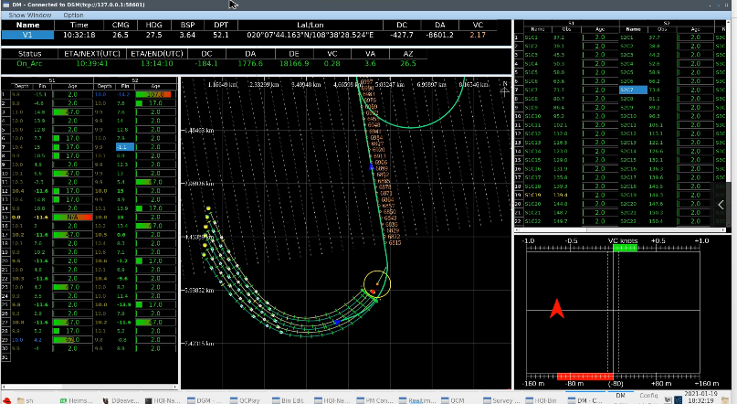Switch to the DM tab
The image size is (737, 404).
click(x=620, y=395)
